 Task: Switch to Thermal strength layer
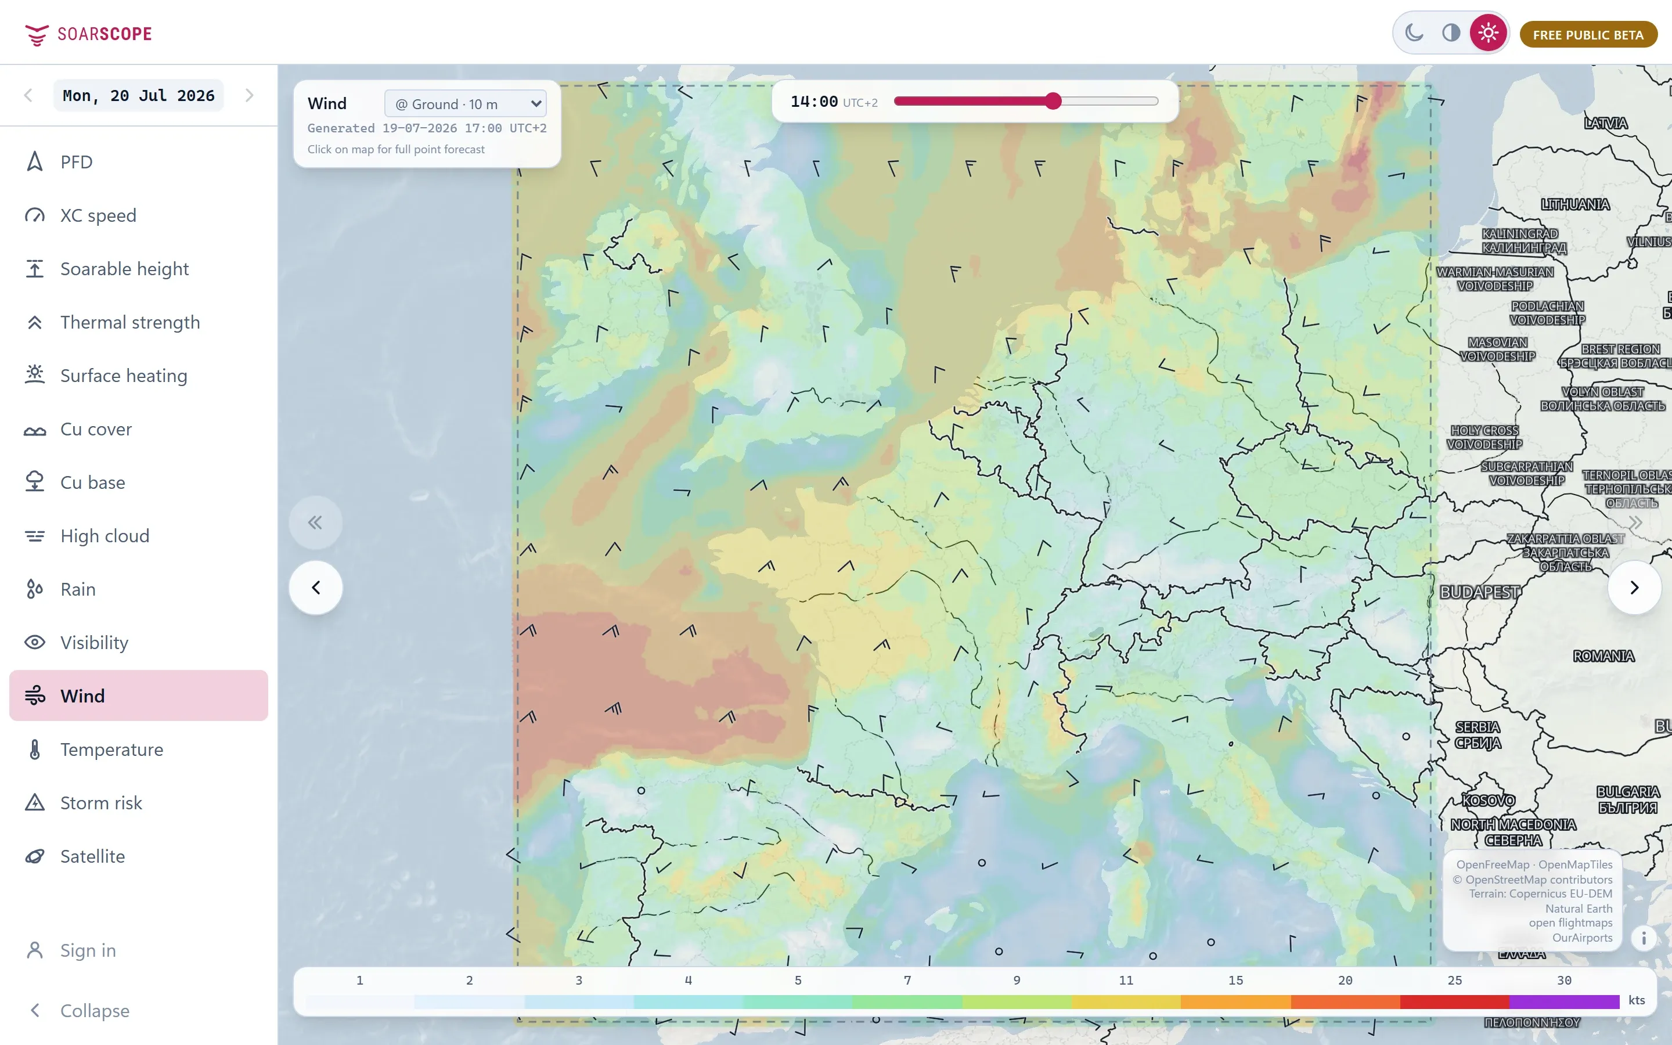138,322
